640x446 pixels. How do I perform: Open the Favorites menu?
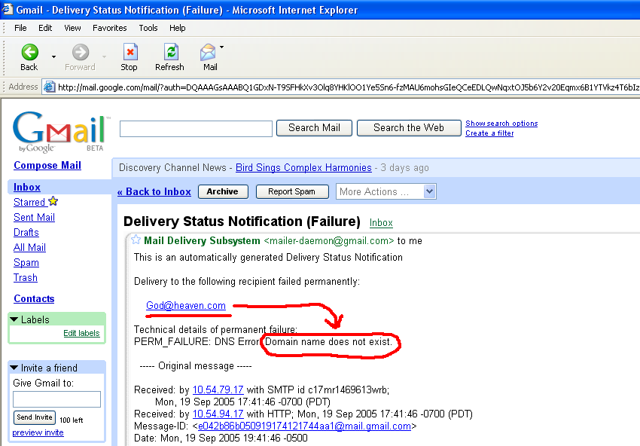(110, 28)
